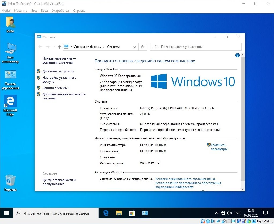274x224 pixels.
Task: Click VirtualBox CPU virtualization indicator
Action: pos(244,221)
